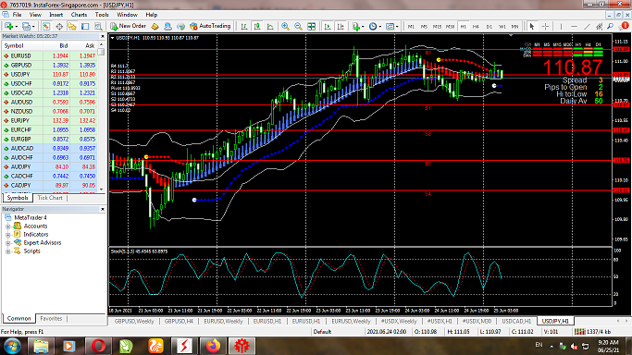Toggle the Market Watch window button

[46, 26]
